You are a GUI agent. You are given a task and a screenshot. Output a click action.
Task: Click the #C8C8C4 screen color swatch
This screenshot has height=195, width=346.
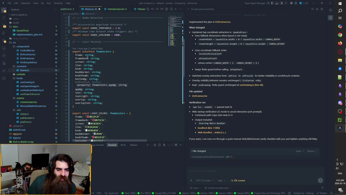coord(89,123)
